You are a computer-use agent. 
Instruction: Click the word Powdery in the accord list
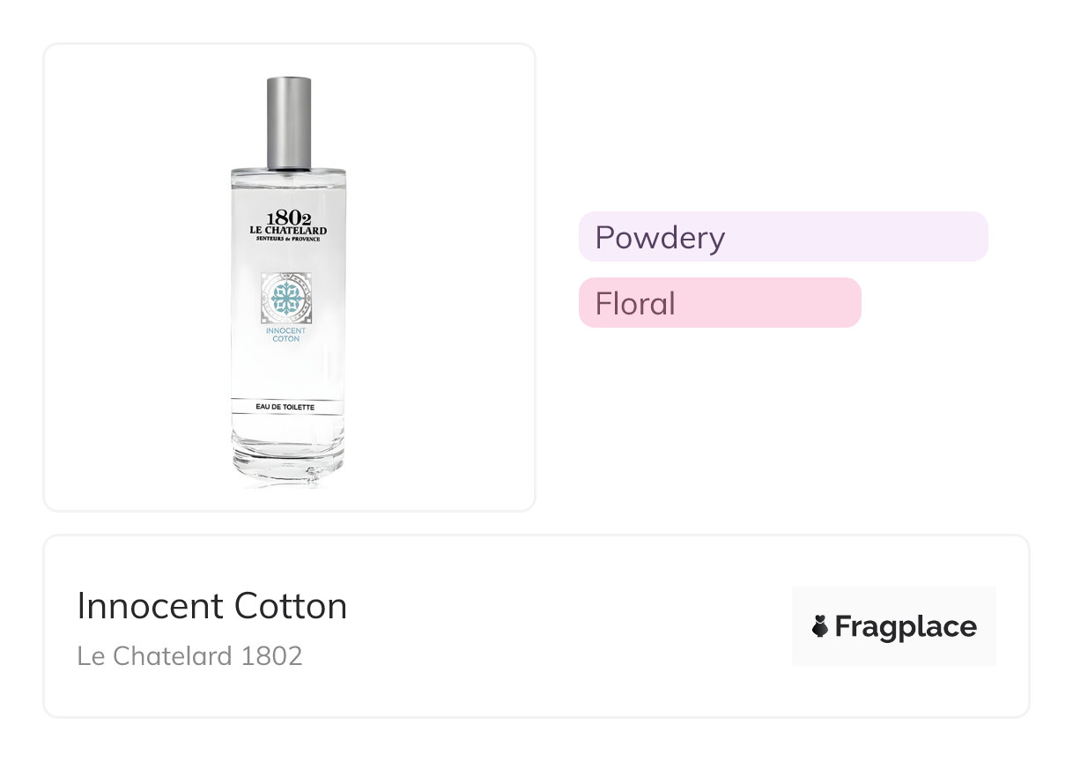click(660, 238)
